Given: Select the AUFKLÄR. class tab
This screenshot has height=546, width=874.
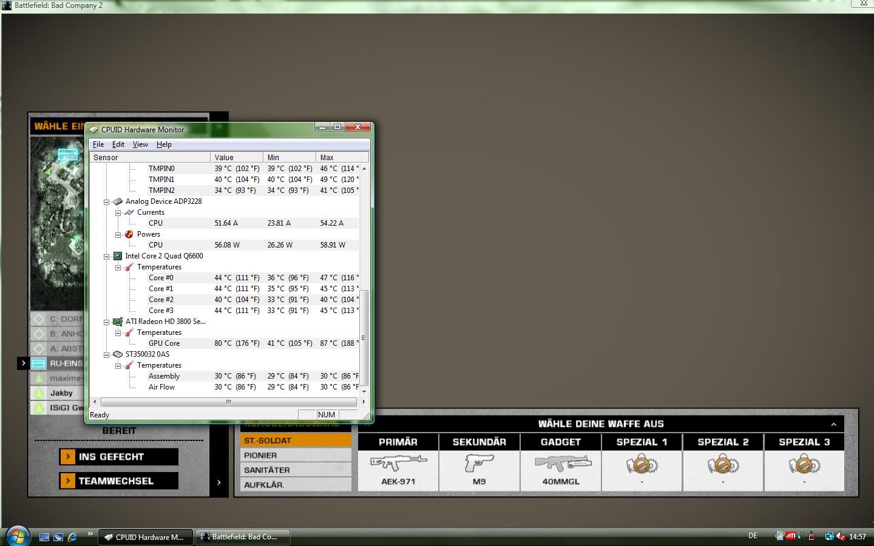Looking at the screenshot, I should pyautogui.click(x=296, y=484).
